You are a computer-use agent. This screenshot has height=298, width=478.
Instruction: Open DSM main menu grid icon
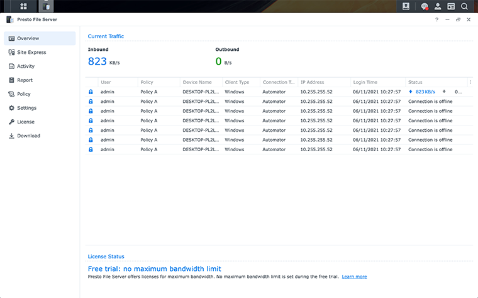[23, 6]
